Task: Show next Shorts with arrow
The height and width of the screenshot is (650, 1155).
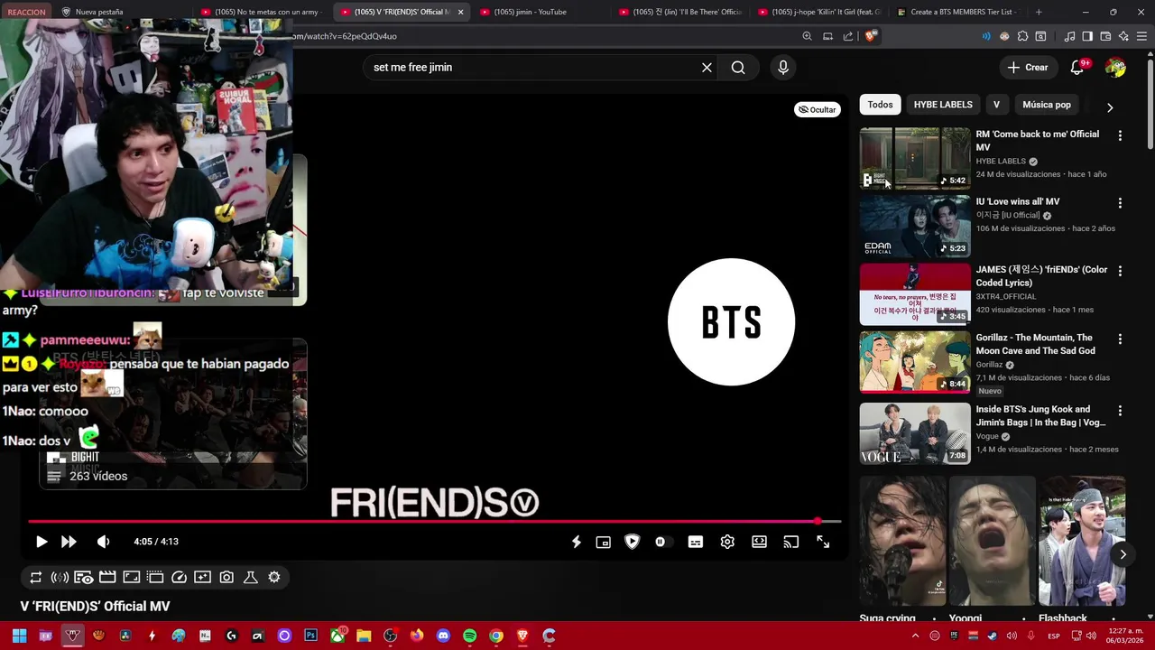Action: coord(1123,554)
